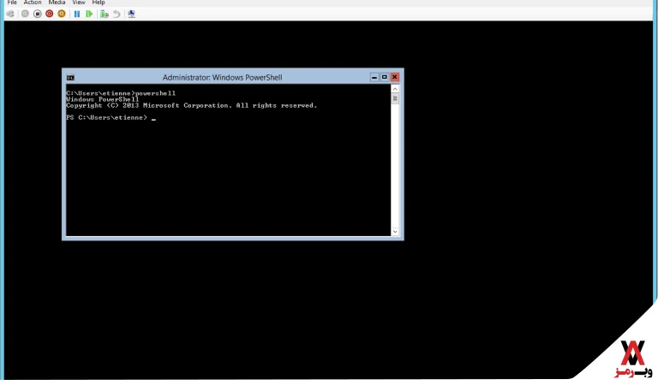Image resolution: width=658 pixels, height=385 pixels.
Task: Open the Media menu
Action: (57, 3)
